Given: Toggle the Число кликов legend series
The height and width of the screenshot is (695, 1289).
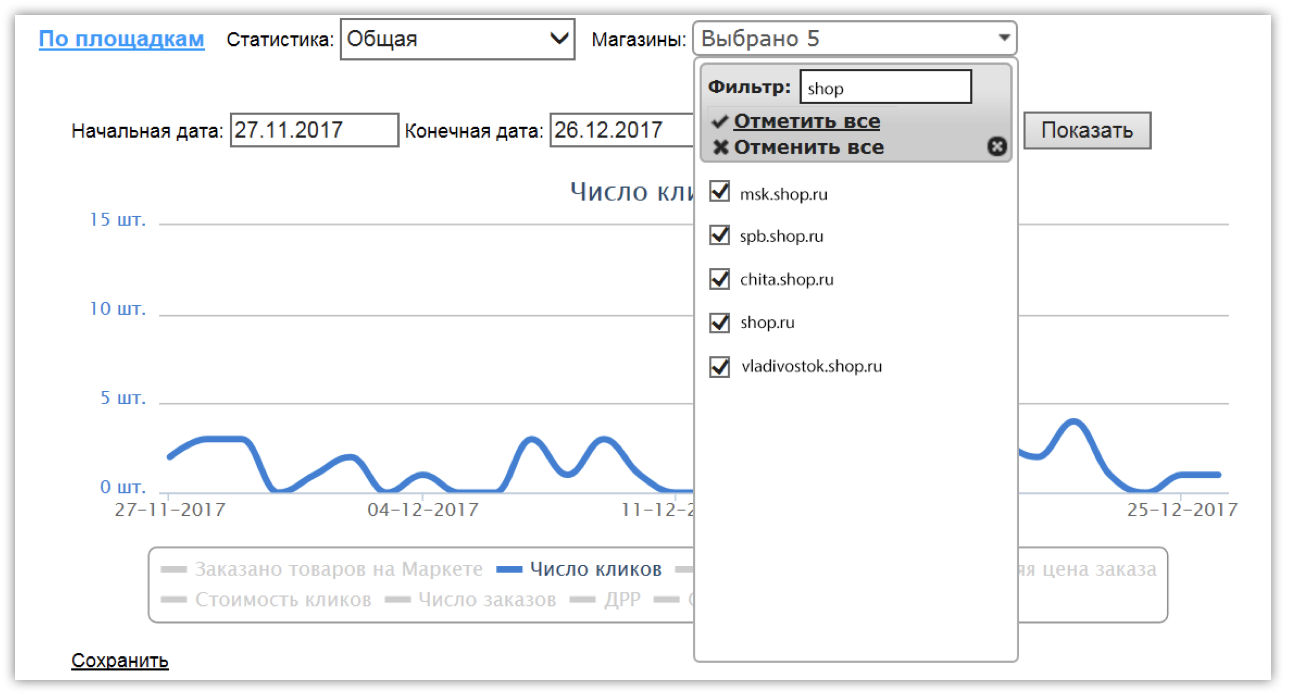Looking at the screenshot, I should coord(595,569).
